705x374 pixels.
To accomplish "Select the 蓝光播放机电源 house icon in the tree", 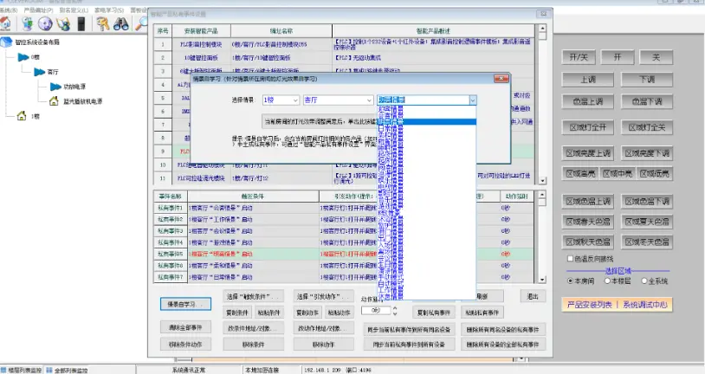I will 52,100.
